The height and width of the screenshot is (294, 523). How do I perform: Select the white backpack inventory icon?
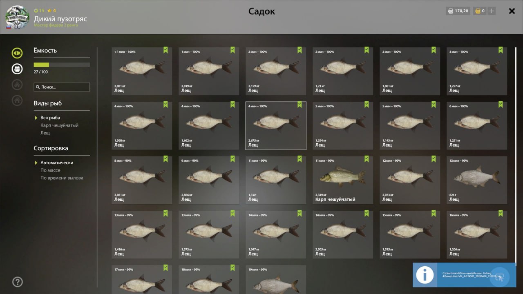point(17,69)
